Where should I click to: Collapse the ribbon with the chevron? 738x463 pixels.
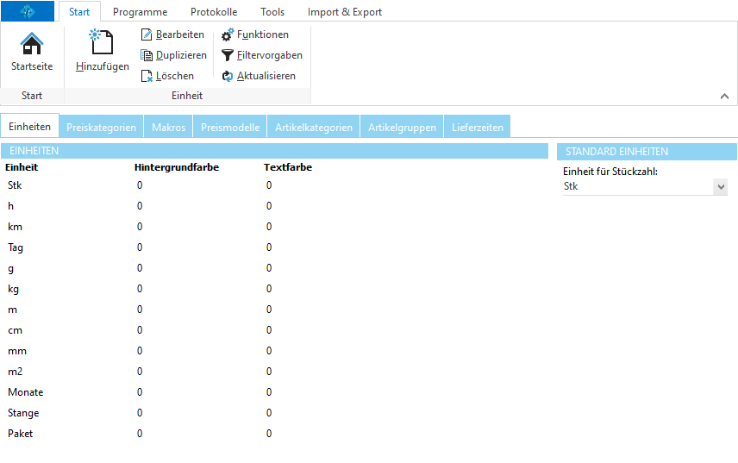click(x=724, y=97)
